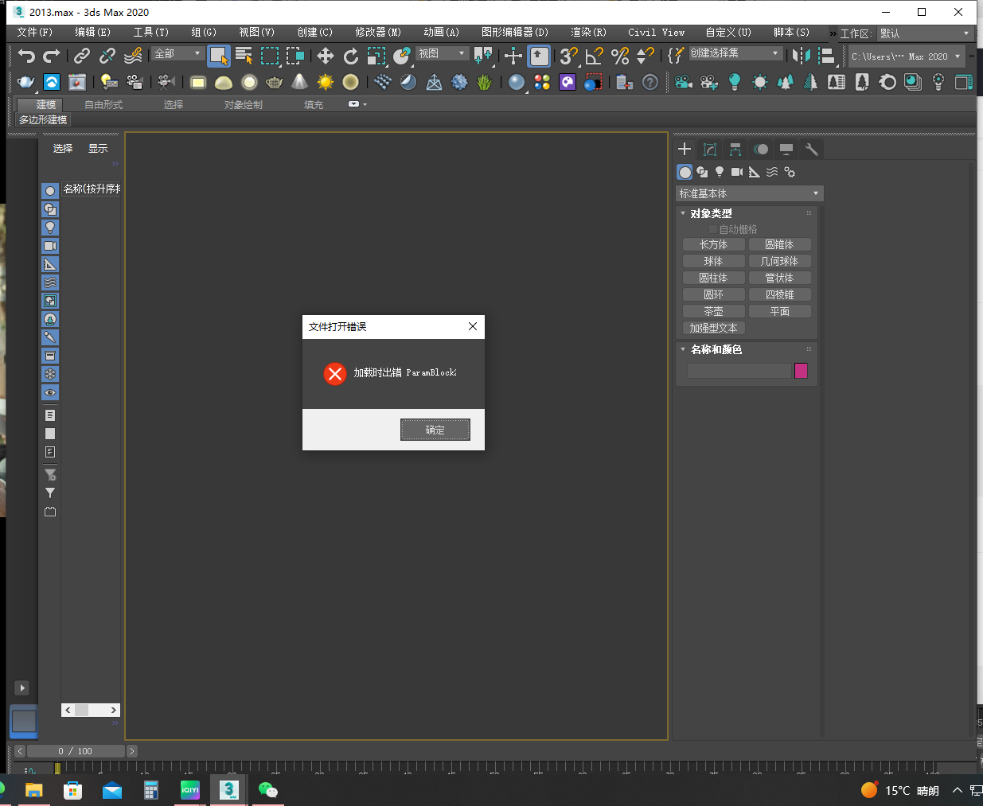
Task: Open the workspace dropdown showing 默认
Action: coord(925,33)
